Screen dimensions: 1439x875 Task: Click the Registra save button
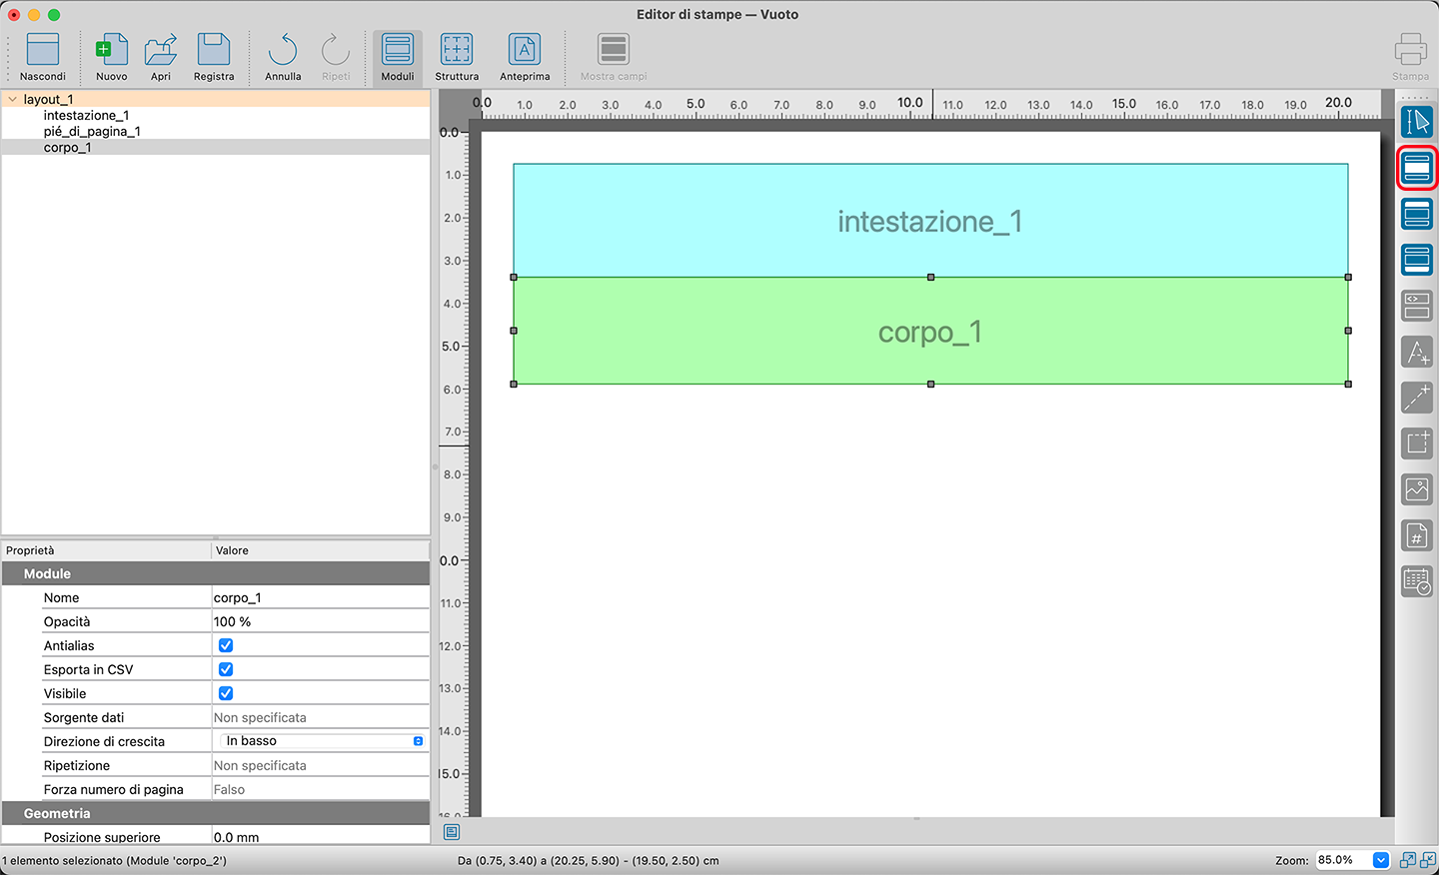[x=214, y=57]
